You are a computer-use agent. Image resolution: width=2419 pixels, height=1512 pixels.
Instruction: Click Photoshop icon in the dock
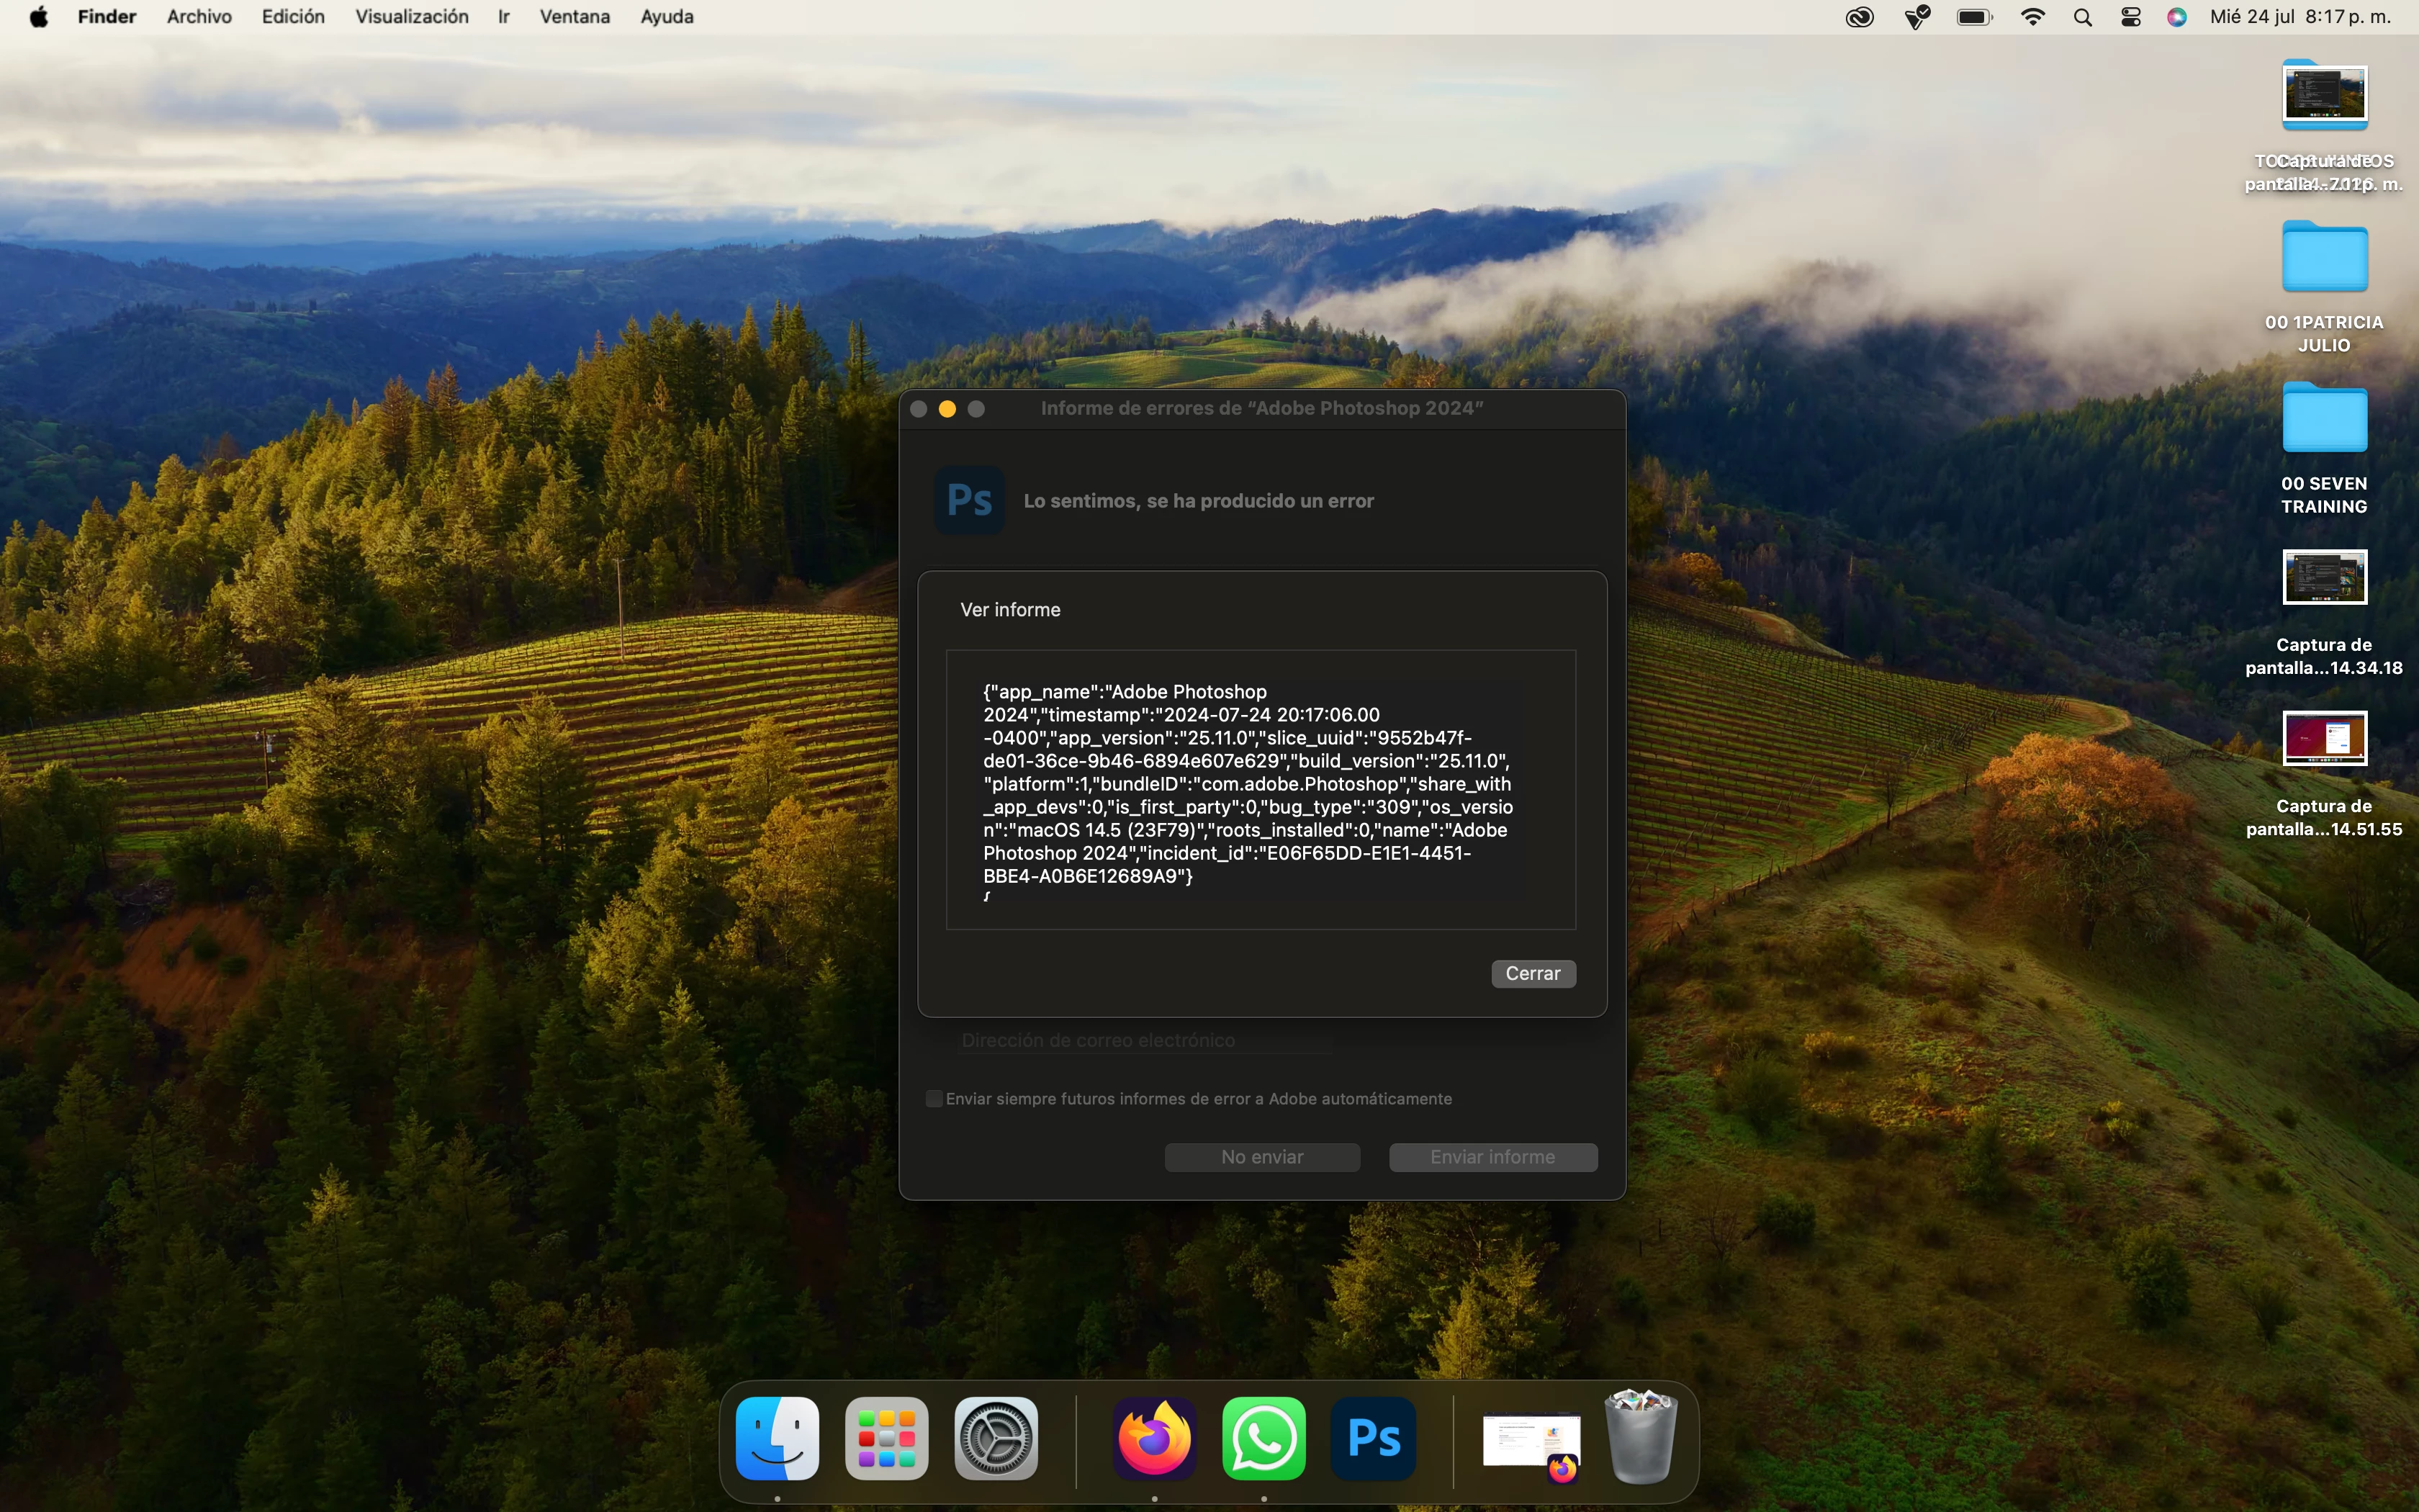(x=1374, y=1439)
